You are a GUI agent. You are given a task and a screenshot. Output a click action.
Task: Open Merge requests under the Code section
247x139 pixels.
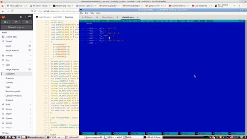coord(12,69)
